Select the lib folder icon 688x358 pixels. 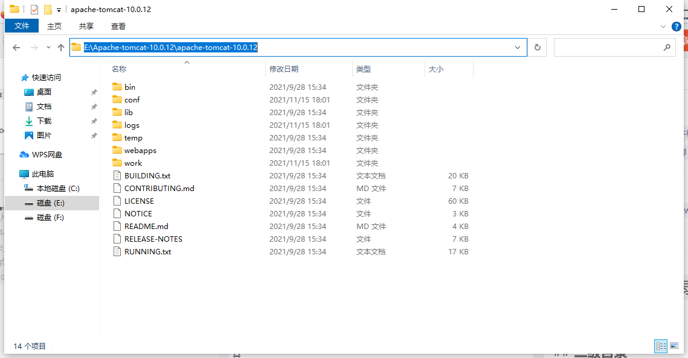117,112
